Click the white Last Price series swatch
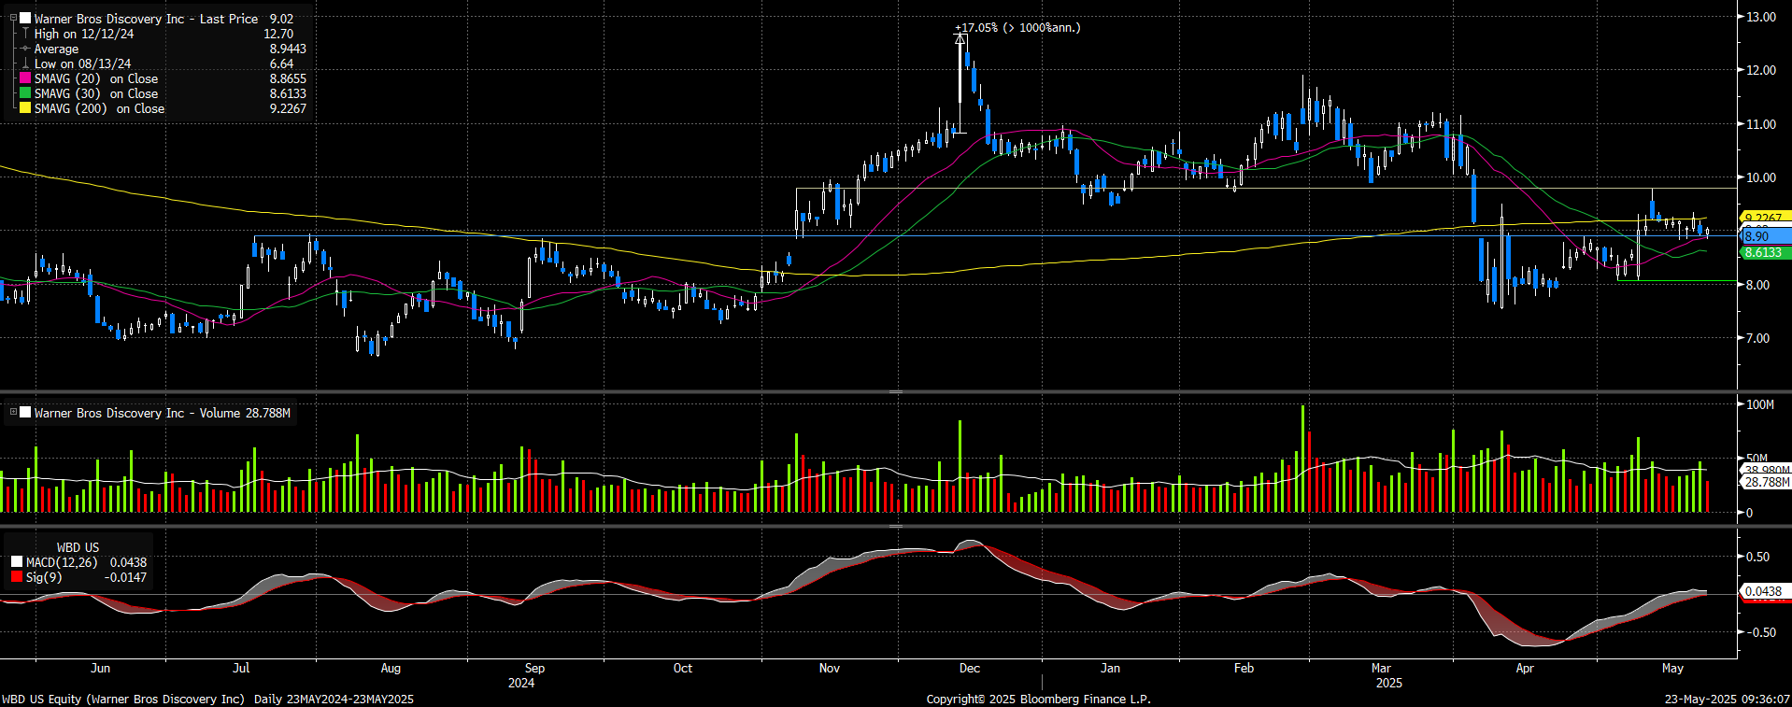 pyautogui.click(x=25, y=19)
